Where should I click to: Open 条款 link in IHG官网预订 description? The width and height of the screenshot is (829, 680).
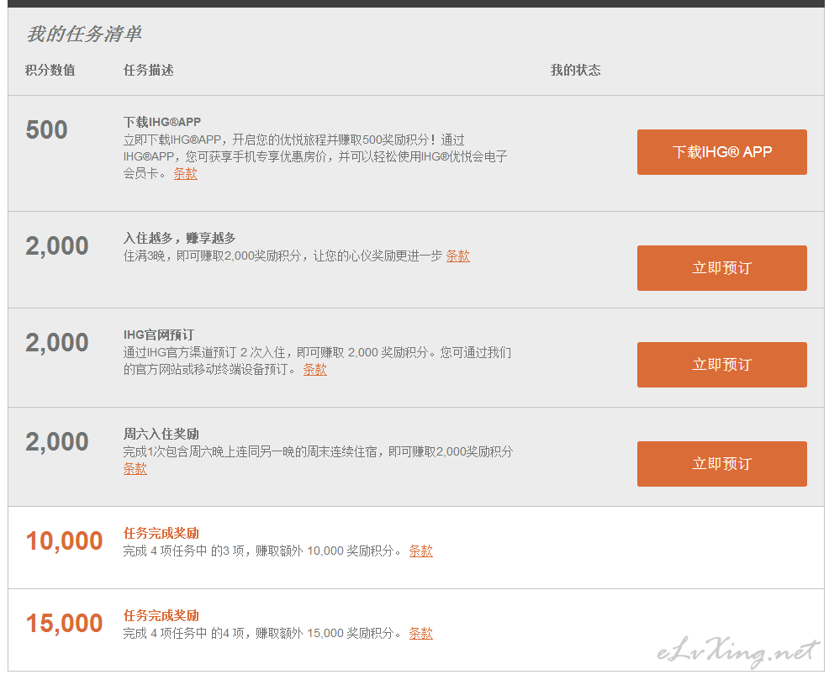[x=315, y=369]
